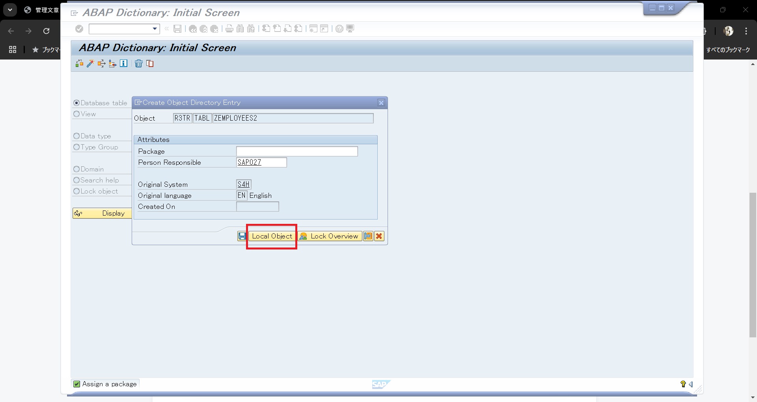
Task: Click the Created On field
Action: [x=257, y=207]
